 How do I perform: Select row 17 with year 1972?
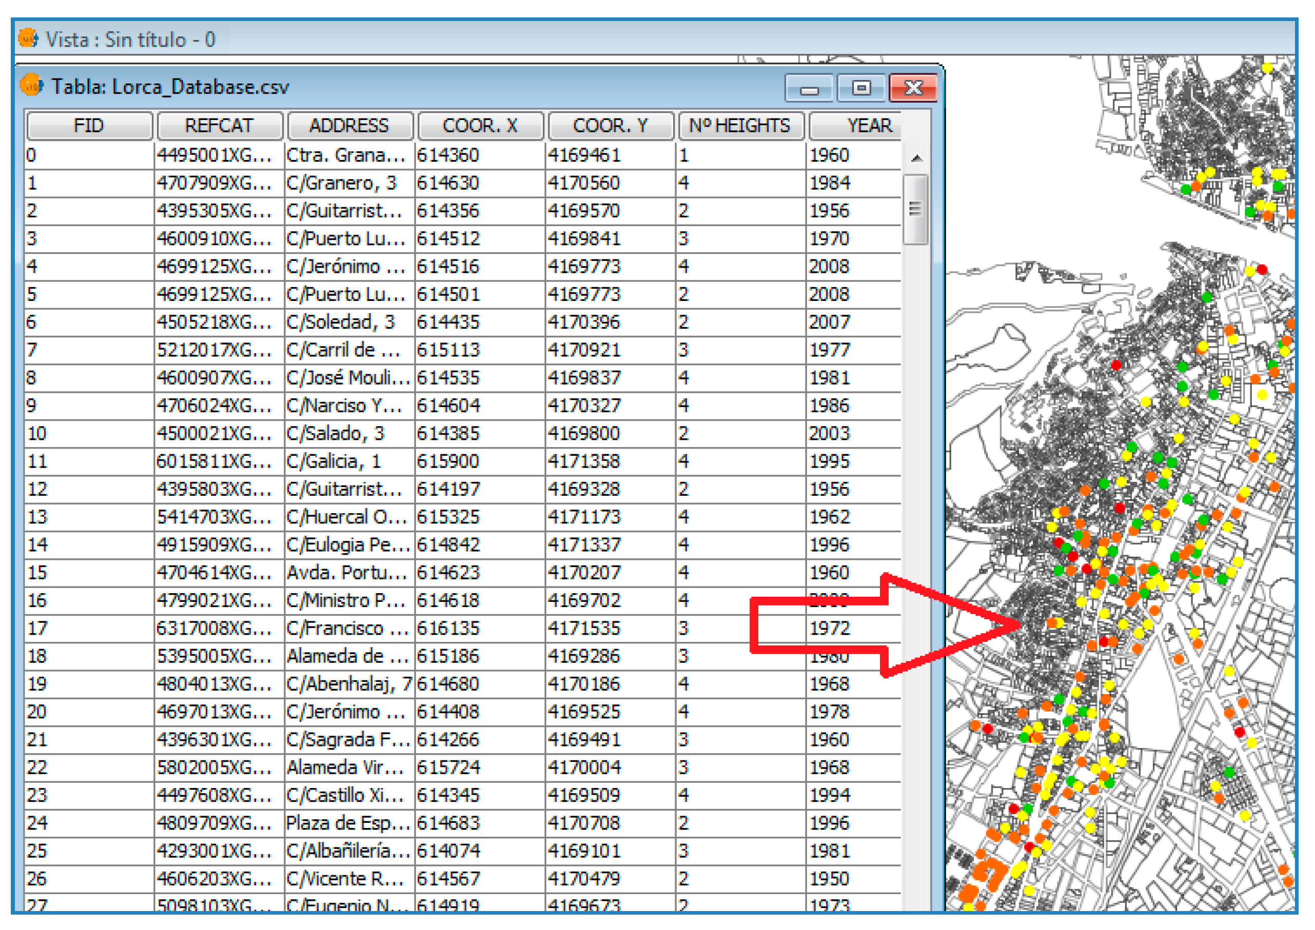click(830, 629)
